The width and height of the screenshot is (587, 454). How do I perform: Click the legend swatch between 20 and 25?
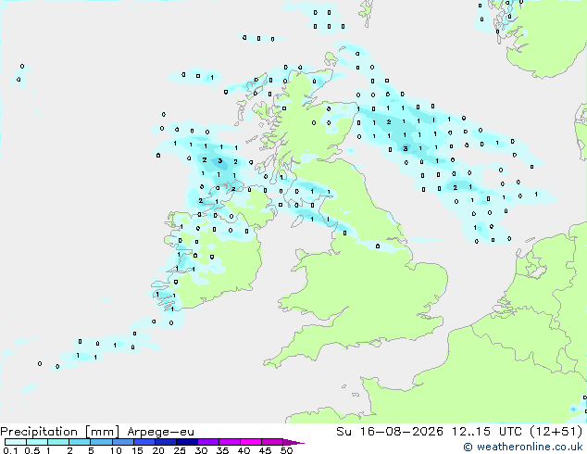[x=166, y=442]
